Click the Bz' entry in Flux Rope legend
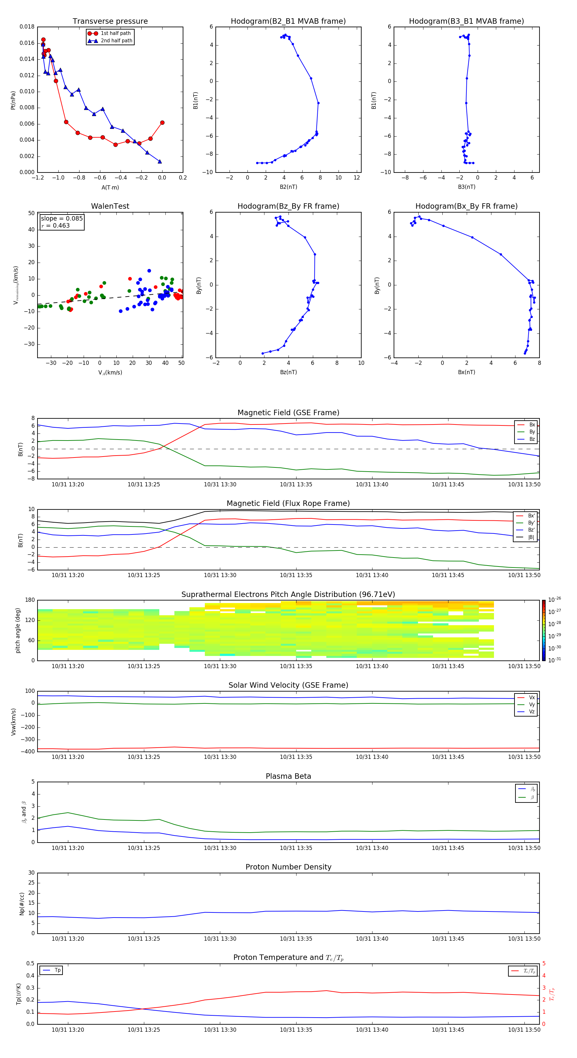This screenshot has height=1058, width=577. [x=526, y=530]
